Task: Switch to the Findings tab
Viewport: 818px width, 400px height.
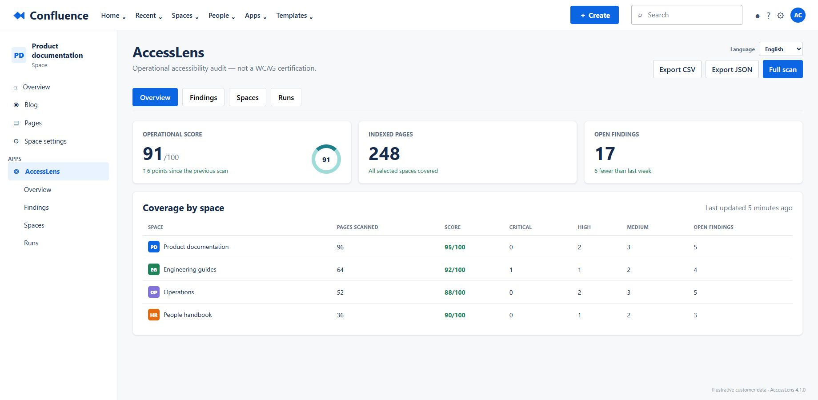Action: click(204, 97)
